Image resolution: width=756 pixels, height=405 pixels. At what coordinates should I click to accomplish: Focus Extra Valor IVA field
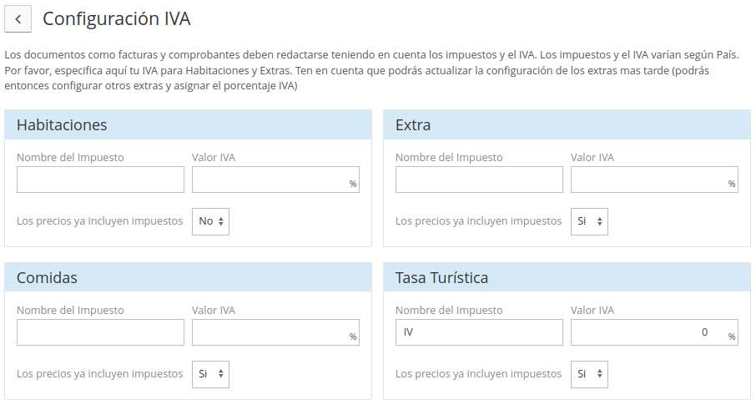pos(654,180)
